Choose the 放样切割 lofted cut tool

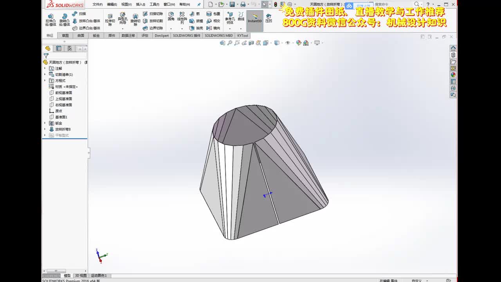tap(153, 21)
